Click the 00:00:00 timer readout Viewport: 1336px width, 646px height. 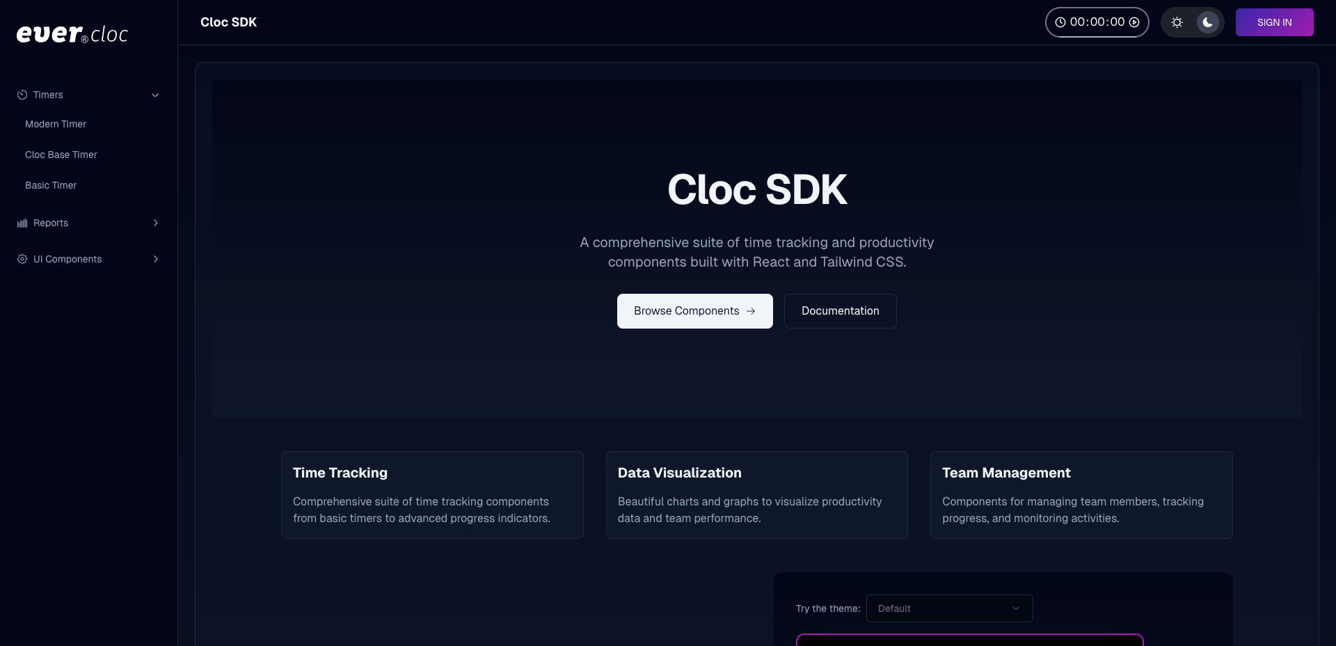click(x=1097, y=22)
